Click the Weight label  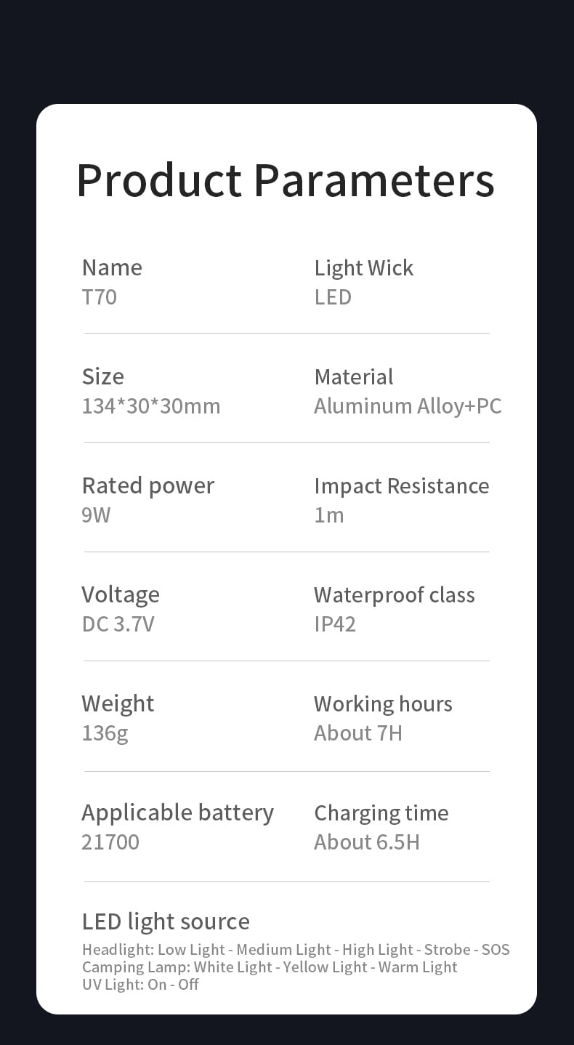tap(118, 703)
